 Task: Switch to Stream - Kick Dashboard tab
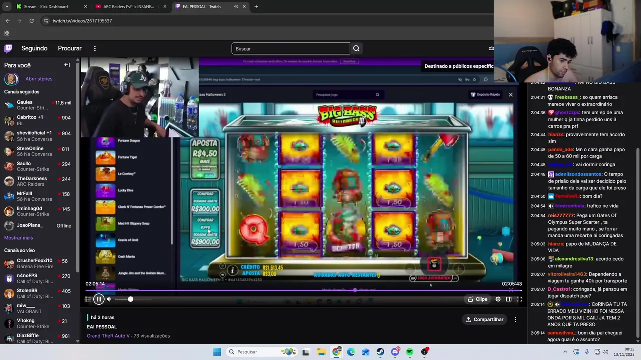point(52,7)
